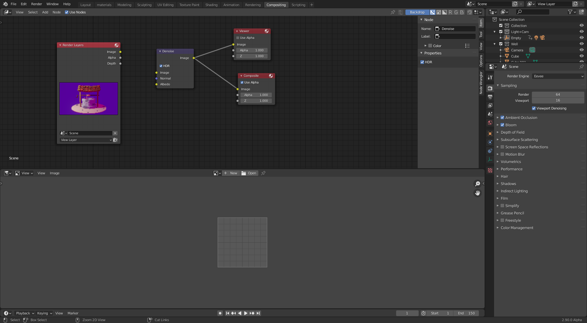Switch to the Rendering workspace tab

click(253, 5)
